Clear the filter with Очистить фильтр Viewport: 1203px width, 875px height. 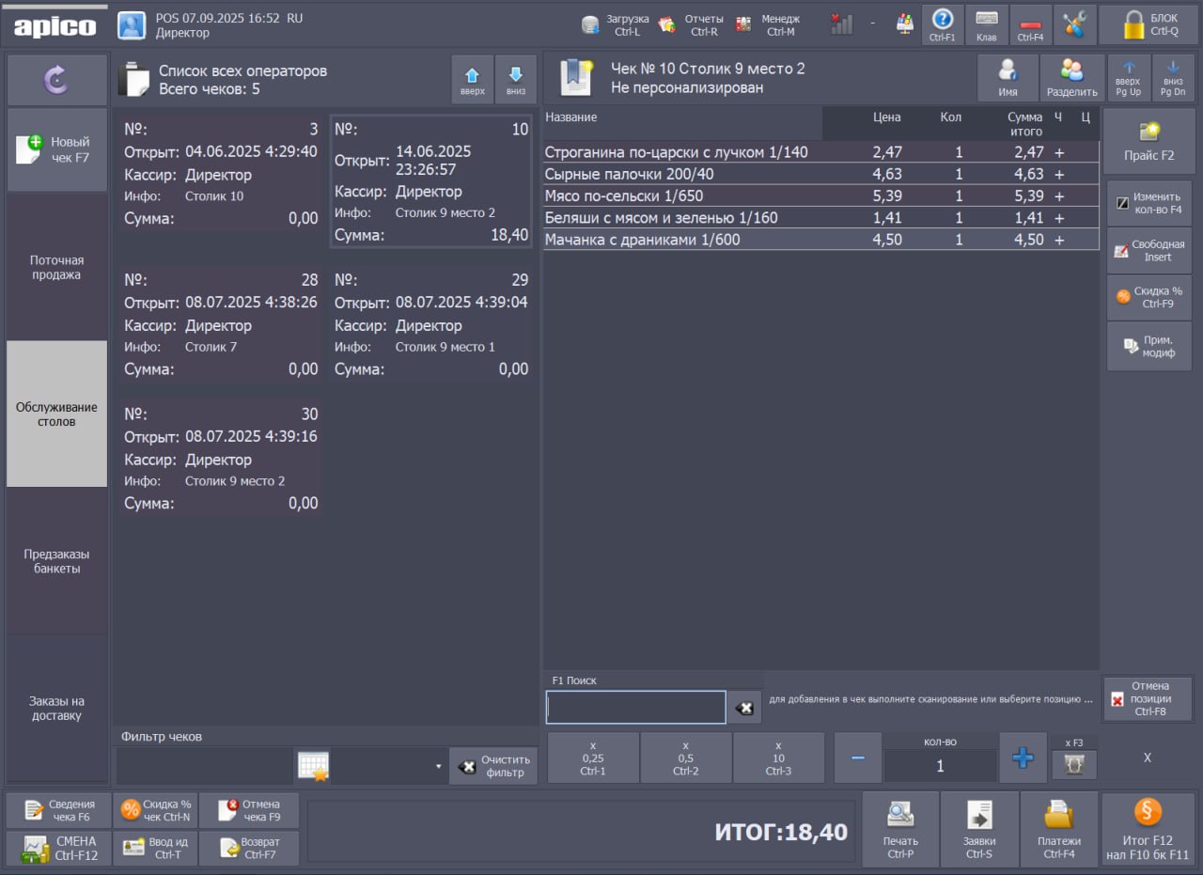tap(493, 765)
